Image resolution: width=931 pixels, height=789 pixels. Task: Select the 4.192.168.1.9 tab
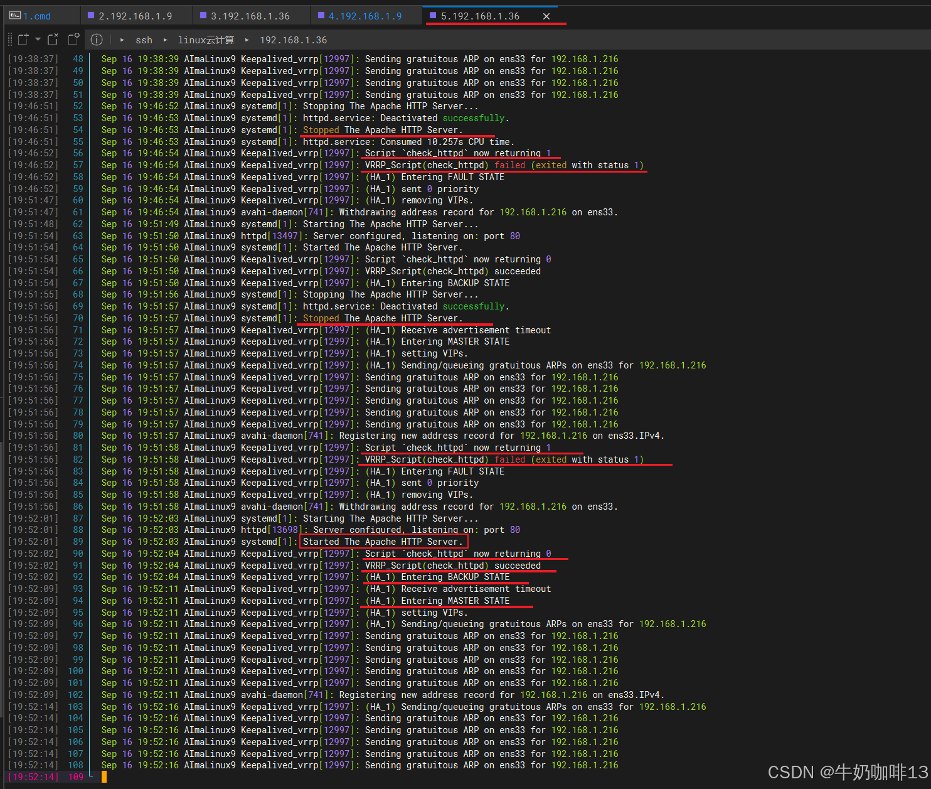(x=365, y=16)
